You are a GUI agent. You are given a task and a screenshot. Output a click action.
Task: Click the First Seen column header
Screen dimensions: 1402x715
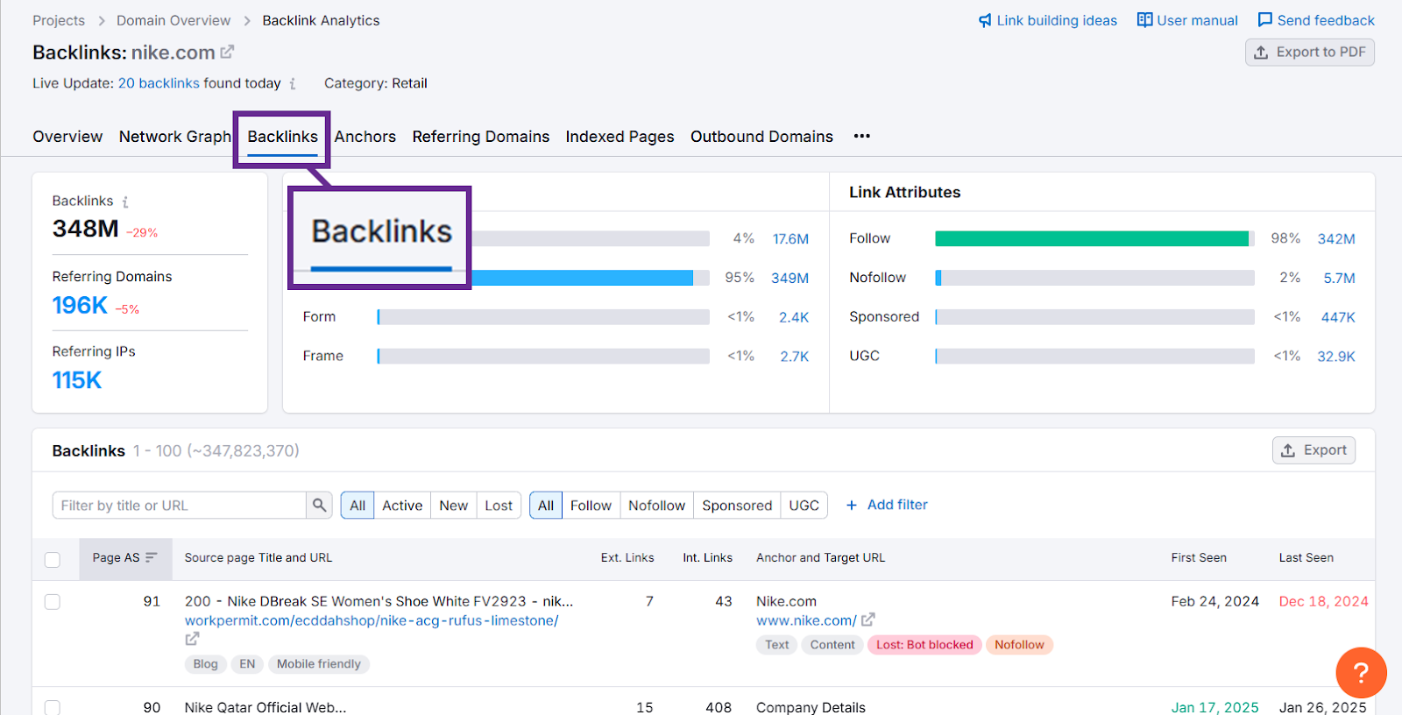pos(1199,558)
